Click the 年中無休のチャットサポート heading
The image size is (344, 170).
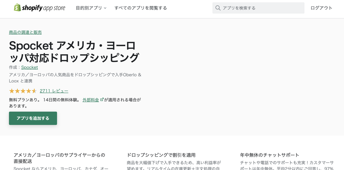pos(269,155)
